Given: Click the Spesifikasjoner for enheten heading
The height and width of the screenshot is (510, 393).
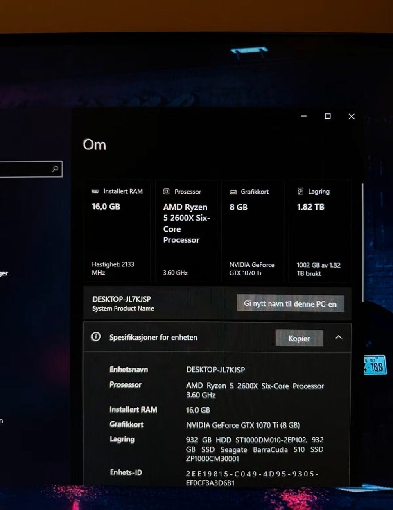Looking at the screenshot, I should click(x=153, y=337).
